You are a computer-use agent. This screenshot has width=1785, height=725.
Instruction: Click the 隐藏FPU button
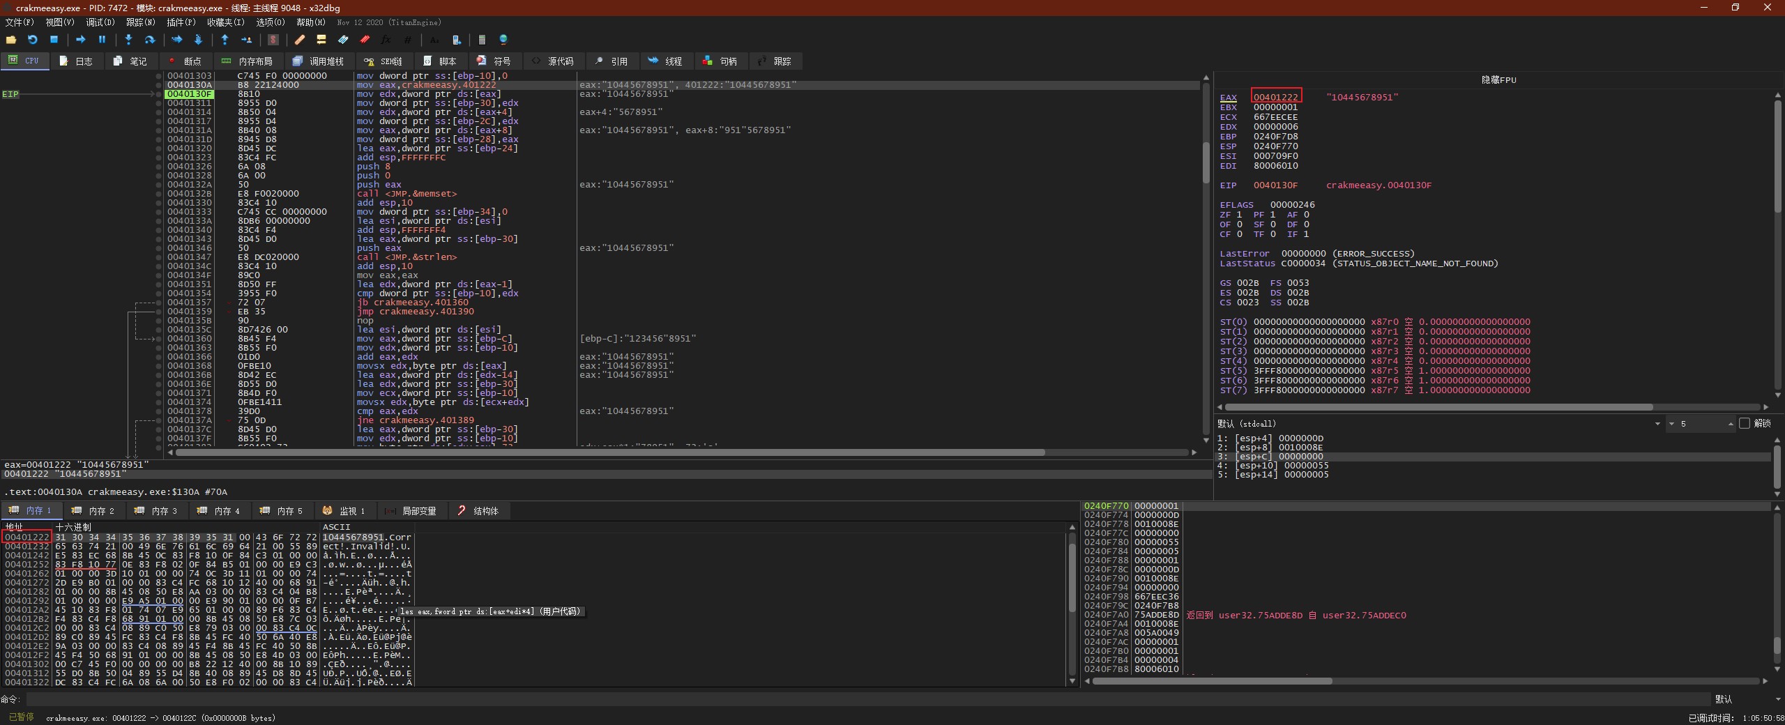pos(1498,80)
